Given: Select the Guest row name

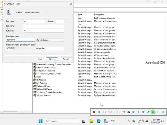Looking at the screenshot, I should tap(39, 77).
